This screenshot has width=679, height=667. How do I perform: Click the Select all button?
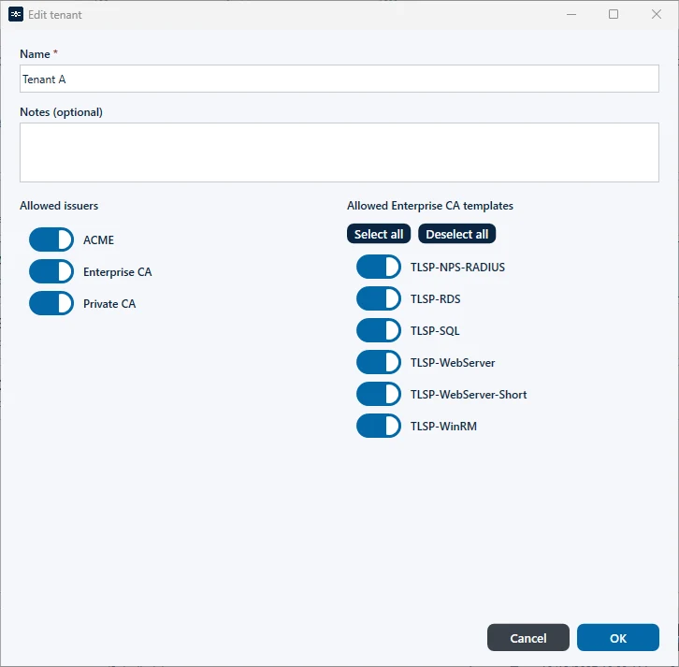pyautogui.click(x=379, y=234)
